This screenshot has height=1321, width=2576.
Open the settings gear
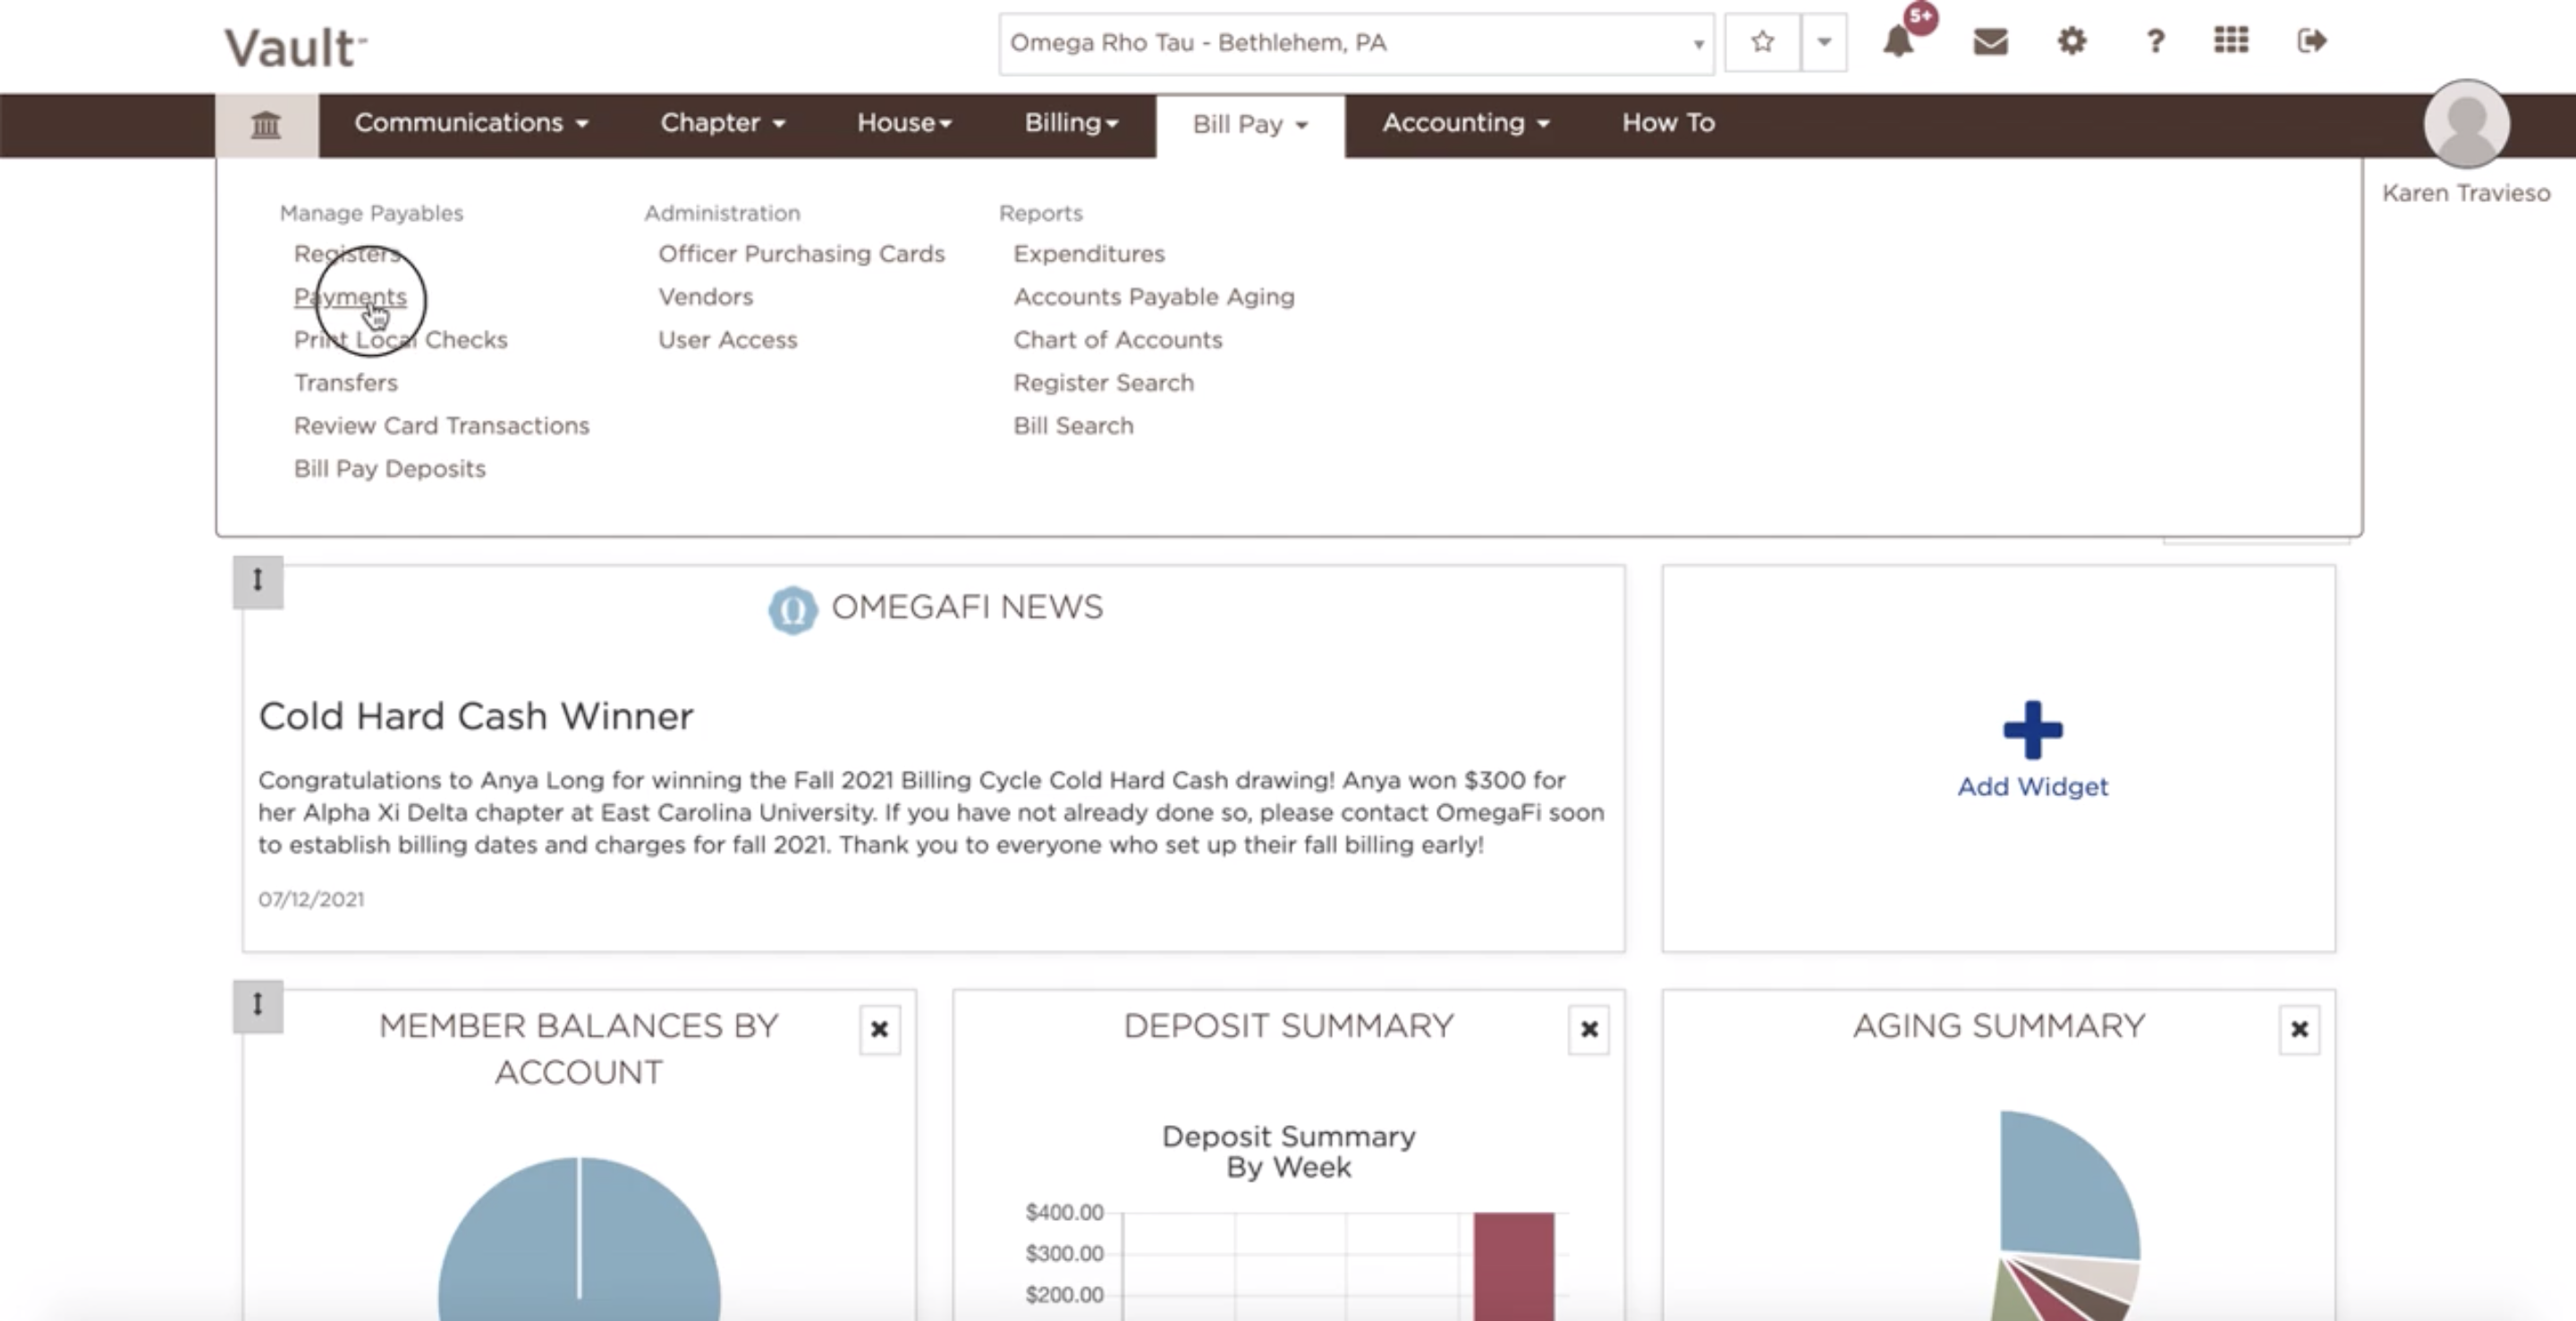2072,42
